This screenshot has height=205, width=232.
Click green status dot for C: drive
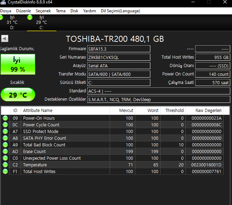[x=30, y=17]
